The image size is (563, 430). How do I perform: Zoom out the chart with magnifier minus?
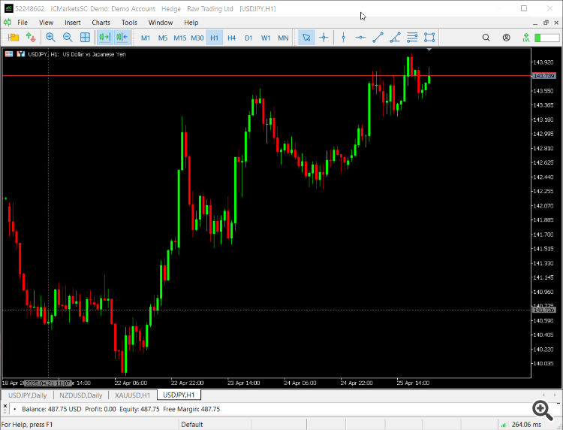[68, 38]
